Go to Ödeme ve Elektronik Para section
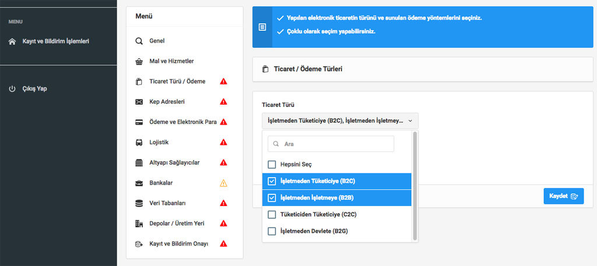 pyautogui.click(x=183, y=122)
